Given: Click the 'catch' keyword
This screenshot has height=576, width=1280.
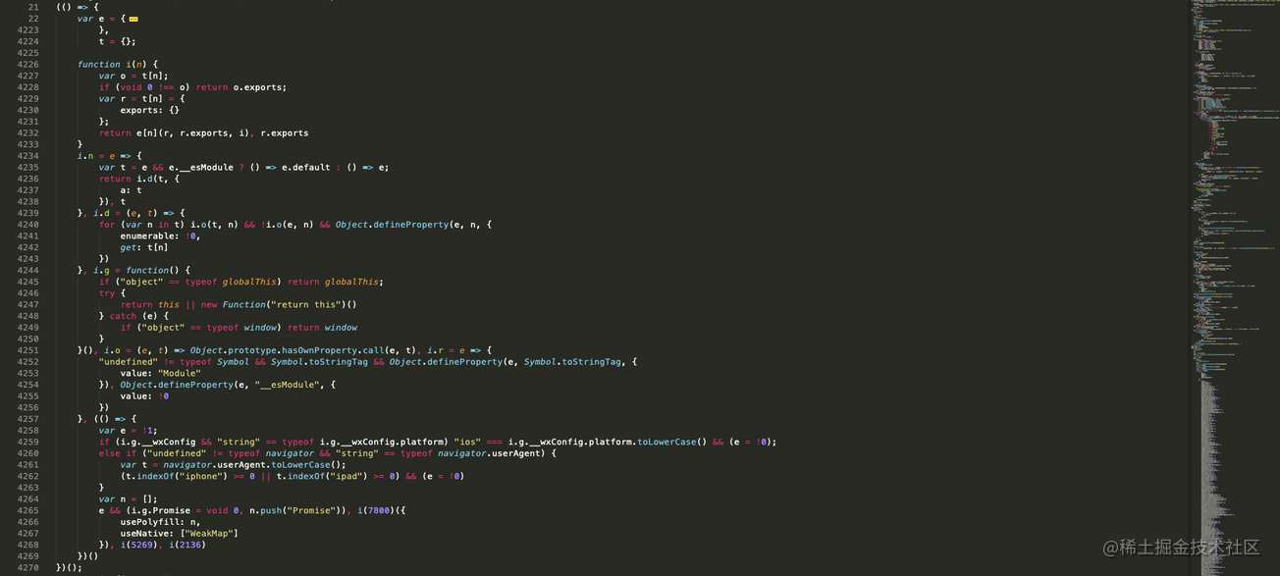Looking at the screenshot, I should point(123,316).
